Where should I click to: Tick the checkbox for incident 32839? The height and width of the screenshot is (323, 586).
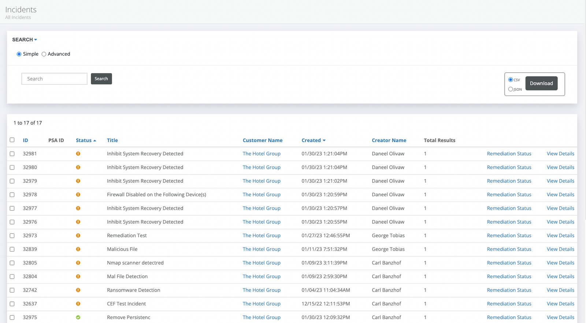click(12, 249)
